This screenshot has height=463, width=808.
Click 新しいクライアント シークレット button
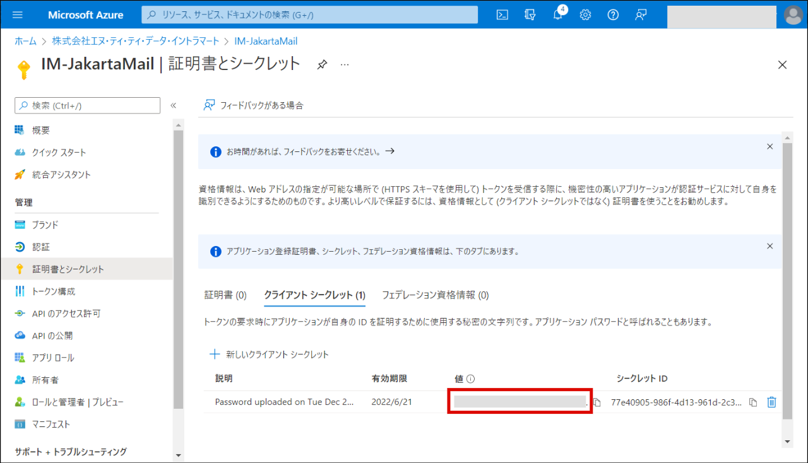point(270,355)
